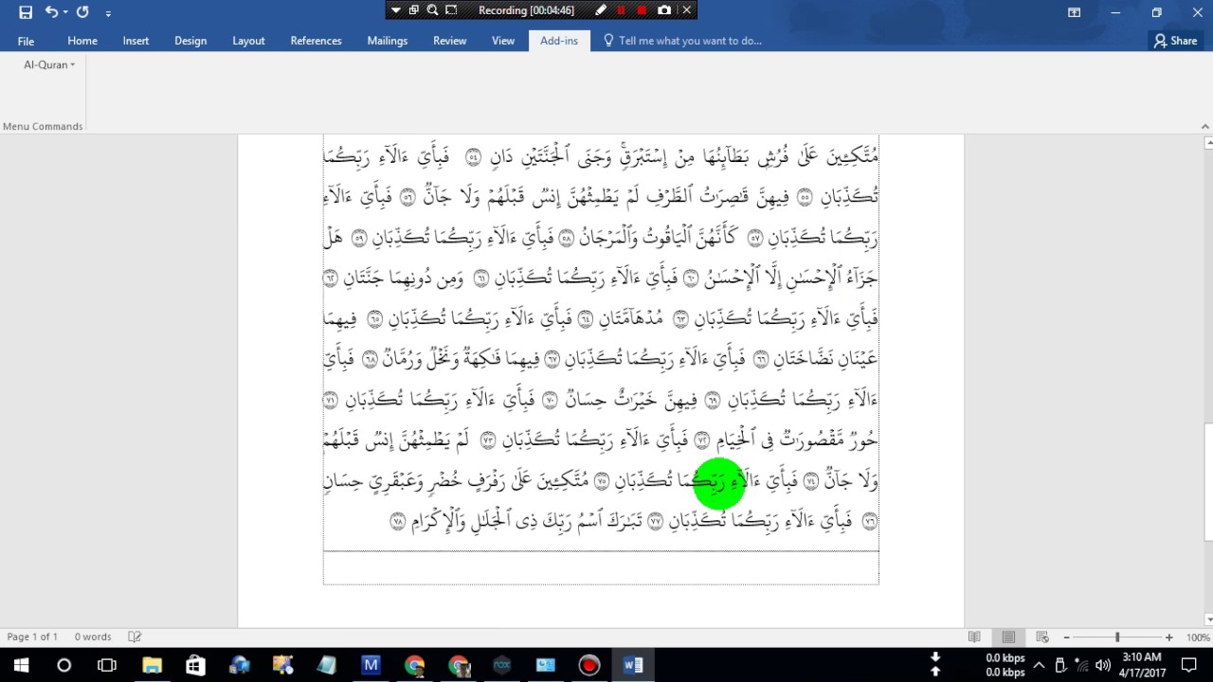Stop the screen recording
Image resolution: width=1213 pixels, height=682 pixels.
(x=642, y=10)
